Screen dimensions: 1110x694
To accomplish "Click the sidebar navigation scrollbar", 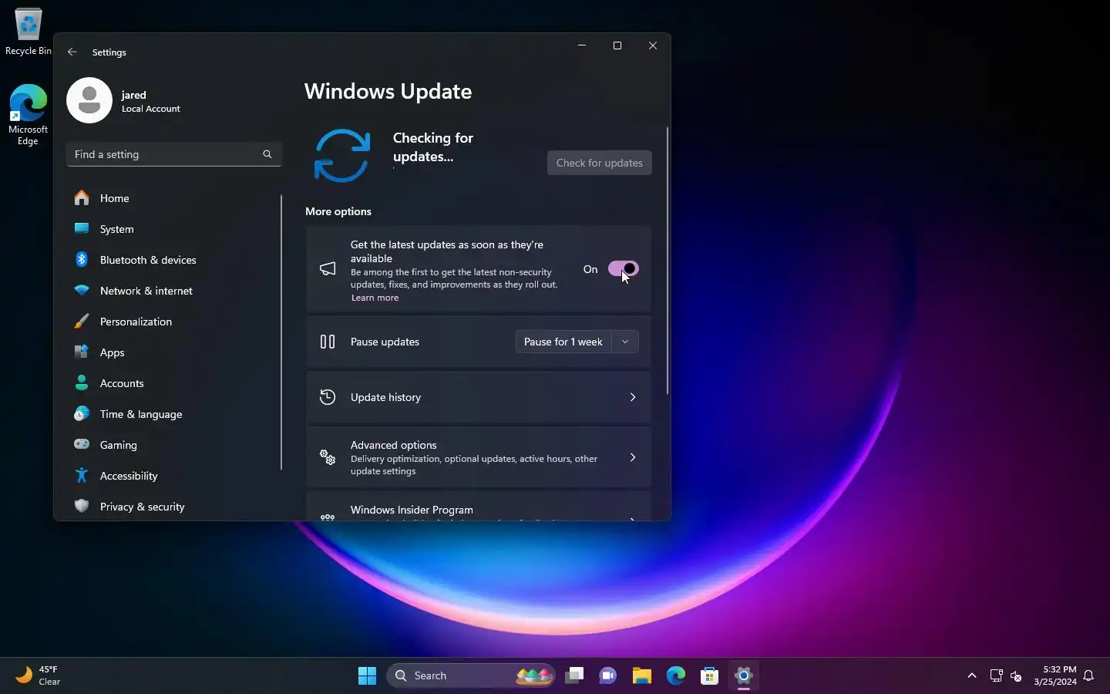I will (x=281, y=332).
